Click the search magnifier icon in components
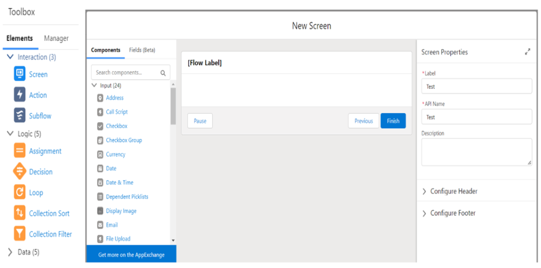The image size is (541, 268). pyautogui.click(x=163, y=73)
